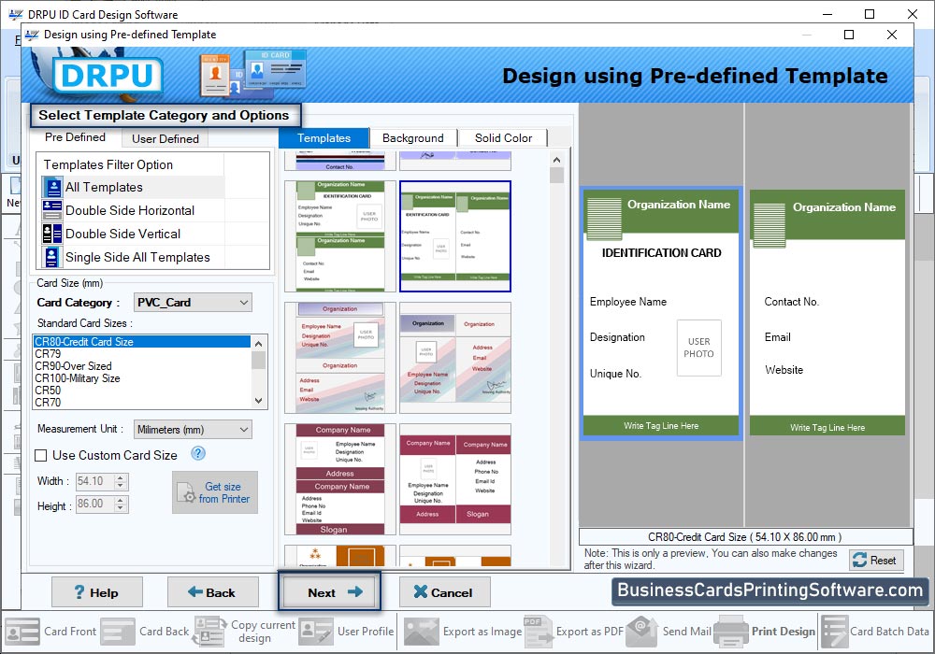Click the Copy current design icon
The width and height of the screenshot is (935, 654).
coord(209,632)
